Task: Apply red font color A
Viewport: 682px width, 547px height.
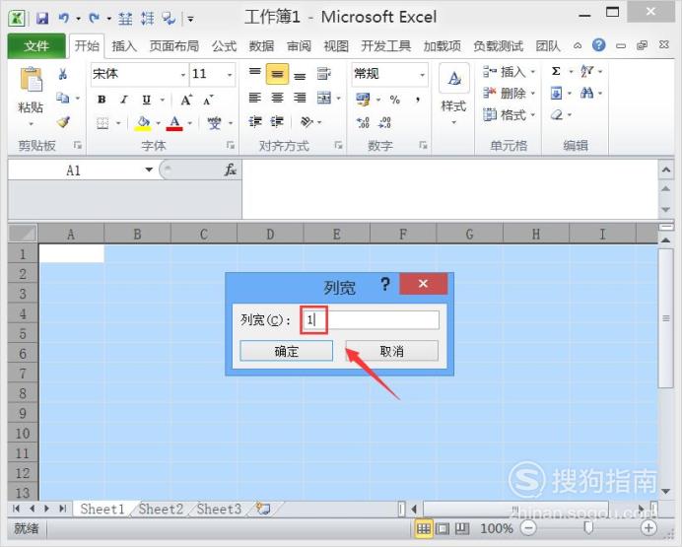Action: click(x=174, y=123)
